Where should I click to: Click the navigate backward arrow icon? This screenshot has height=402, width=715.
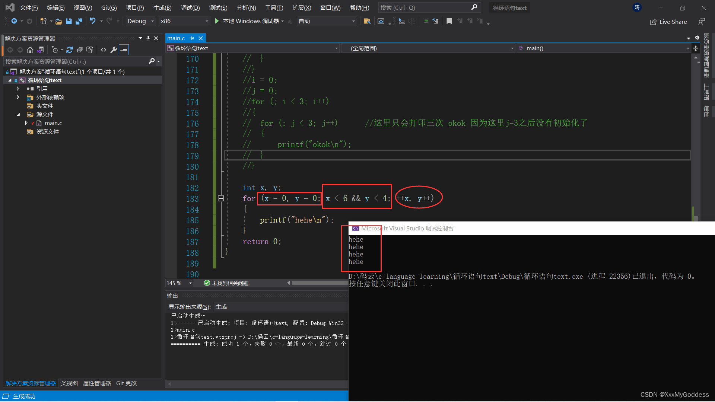14,21
